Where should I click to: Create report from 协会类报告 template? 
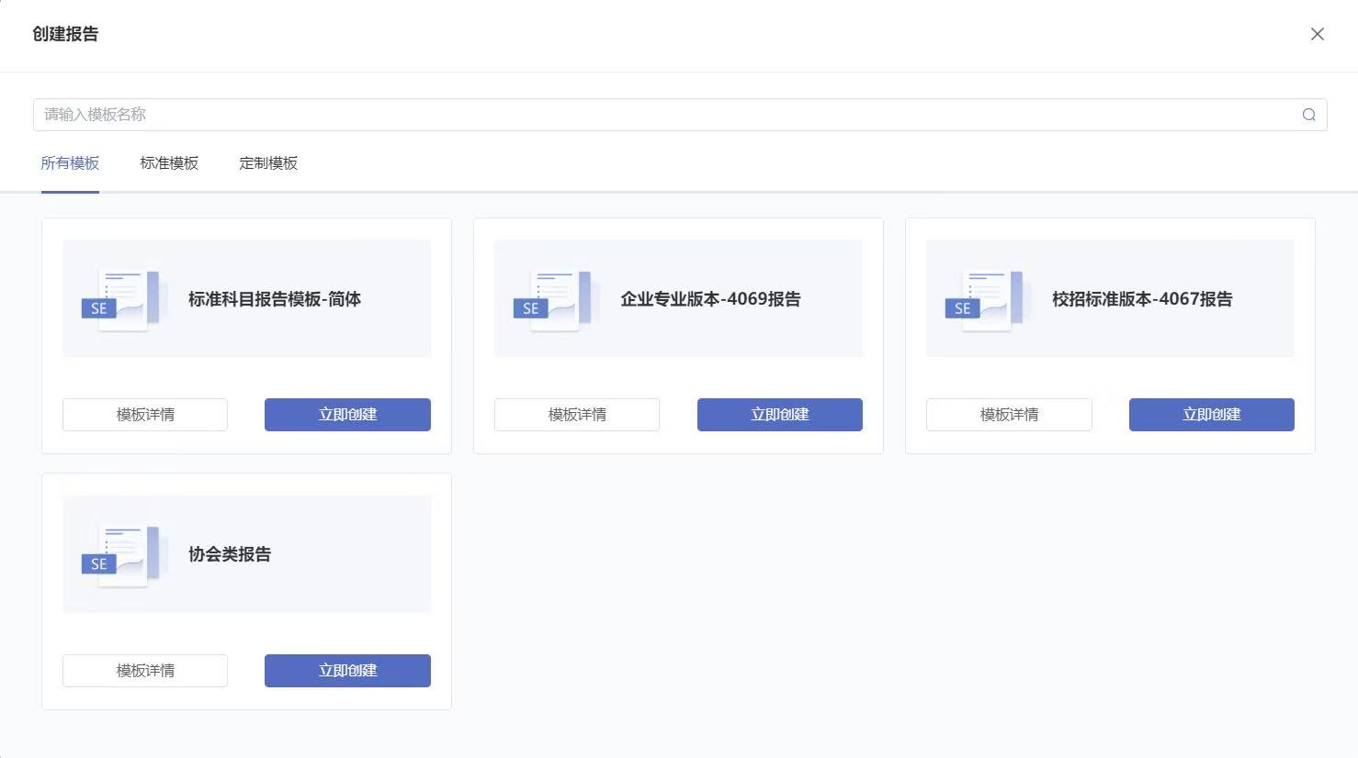[347, 671]
